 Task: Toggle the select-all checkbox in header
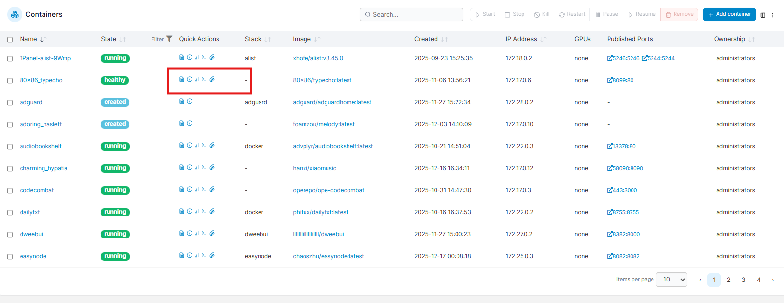(10, 39)
